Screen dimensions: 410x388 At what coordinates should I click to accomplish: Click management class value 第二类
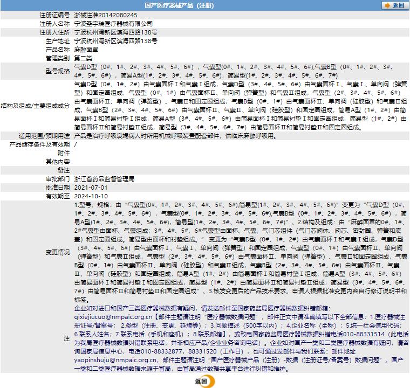(x=83, y=58)
